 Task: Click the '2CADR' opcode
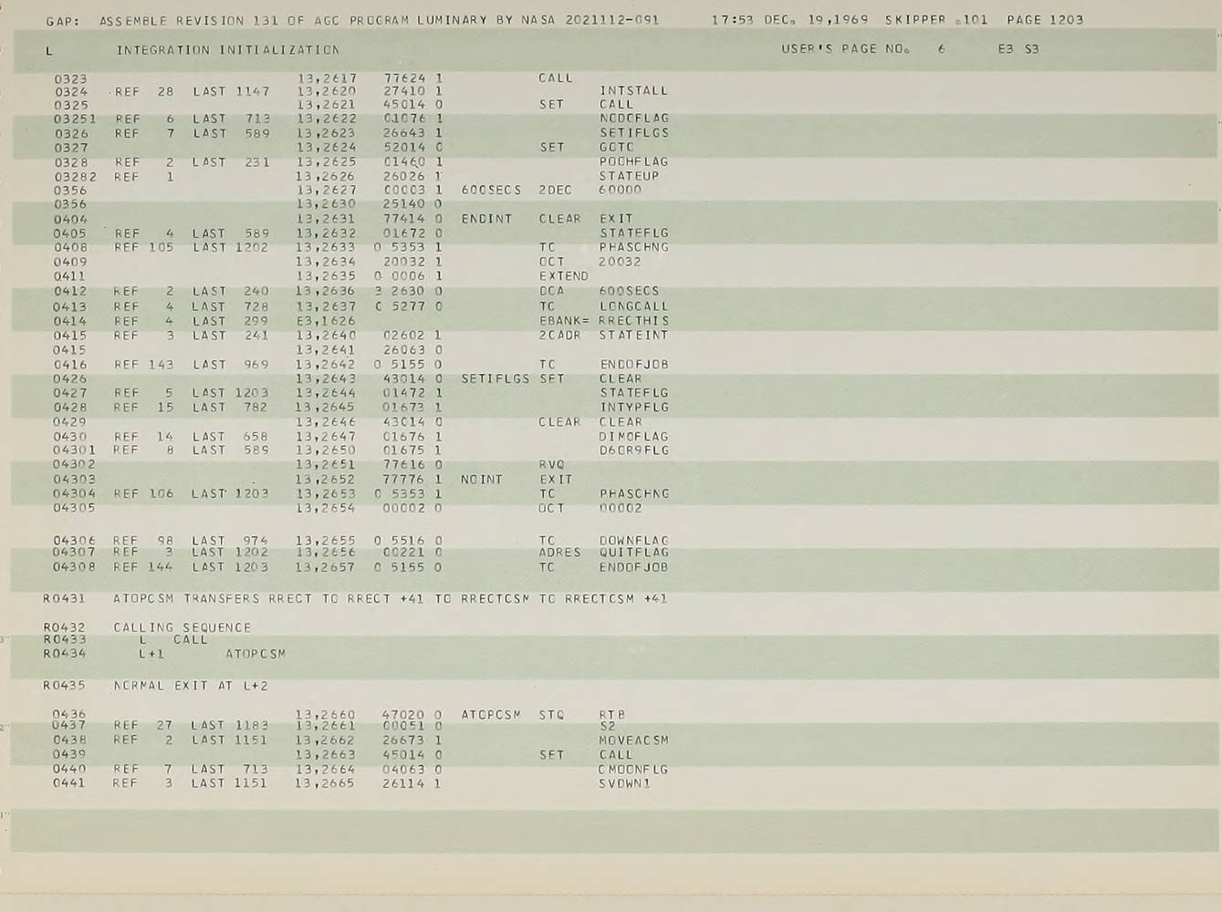[x=559, y=335]
